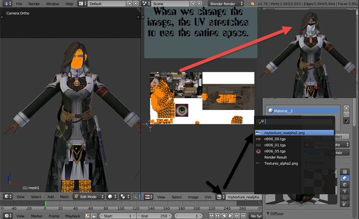Open the Blender Render engine dropdown
This screenshot has width=359, height=219.
tap(226, 3)
